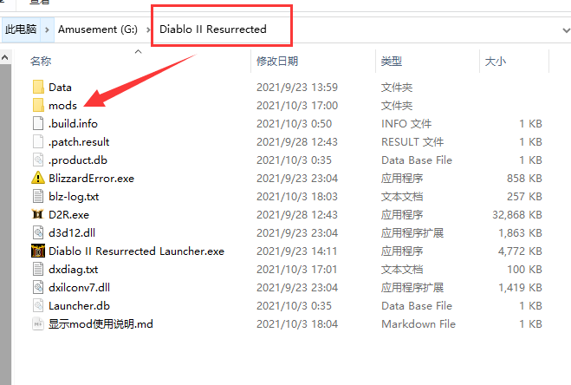The width and height of the screenshot is (571, 385).
Task: Click 4,772 KB size of Launcher.exe
Action: click(x=520, y=251)
